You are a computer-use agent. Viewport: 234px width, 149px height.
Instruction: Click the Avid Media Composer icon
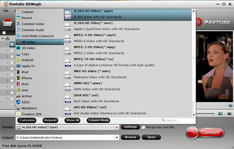(x=18, y=36)
